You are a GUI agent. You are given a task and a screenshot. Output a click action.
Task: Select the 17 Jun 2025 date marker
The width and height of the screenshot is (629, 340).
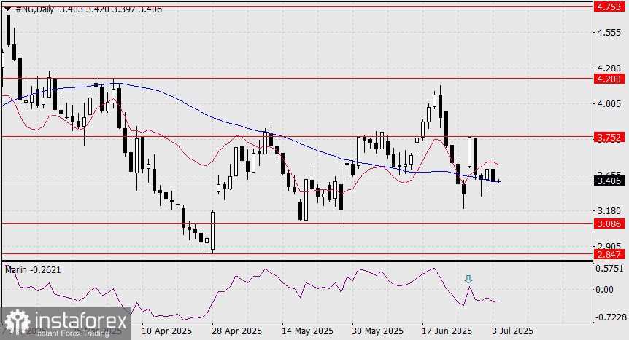pyautogui.click(x=447, y=331)
